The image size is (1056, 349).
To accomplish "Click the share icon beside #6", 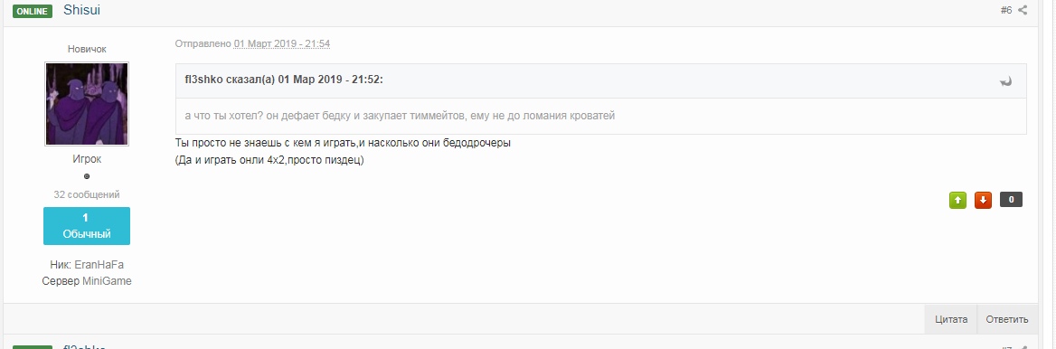I will click(1023, 10).
